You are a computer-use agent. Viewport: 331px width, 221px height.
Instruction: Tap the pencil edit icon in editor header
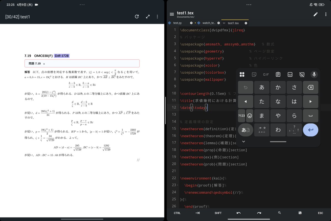316,14
